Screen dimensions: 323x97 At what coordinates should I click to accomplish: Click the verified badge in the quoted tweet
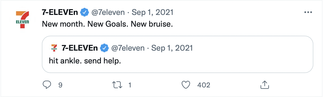(x=104, y=48)
